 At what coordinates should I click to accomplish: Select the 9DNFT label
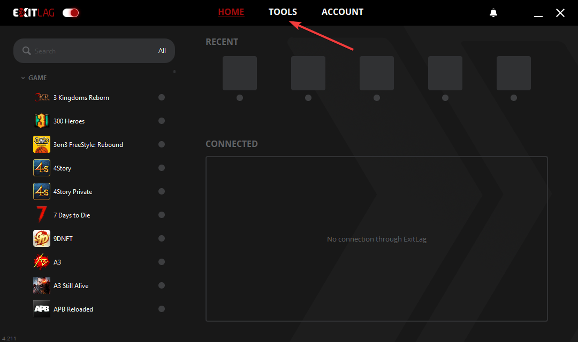click(x=63, y=238)
